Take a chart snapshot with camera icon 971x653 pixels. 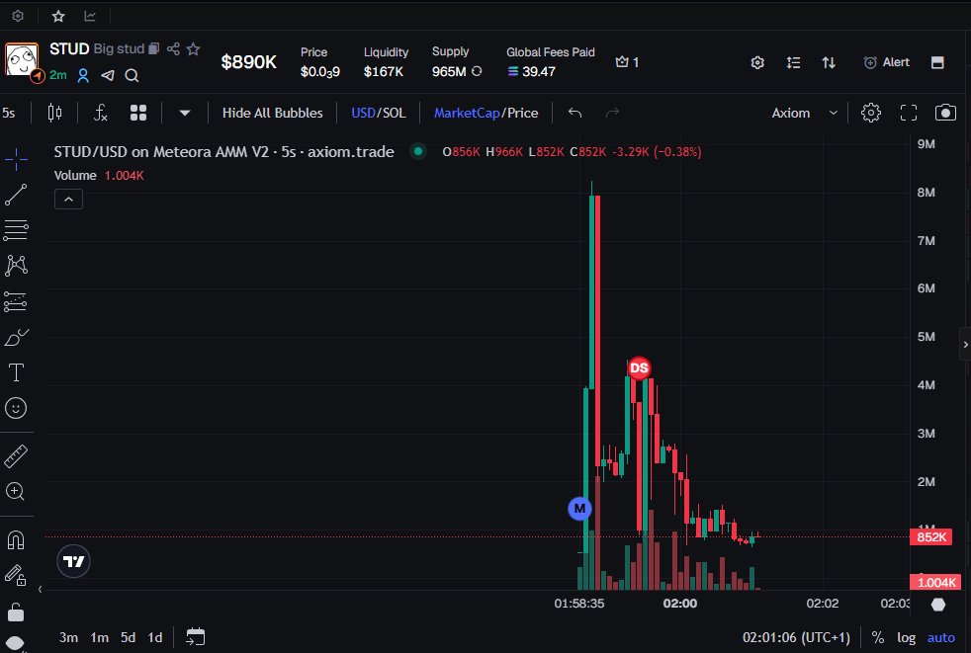point(946,113)
